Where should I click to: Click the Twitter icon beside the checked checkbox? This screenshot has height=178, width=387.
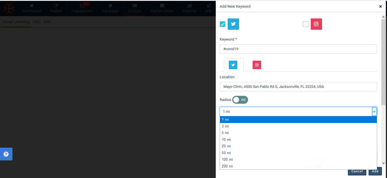coord(233,24)
